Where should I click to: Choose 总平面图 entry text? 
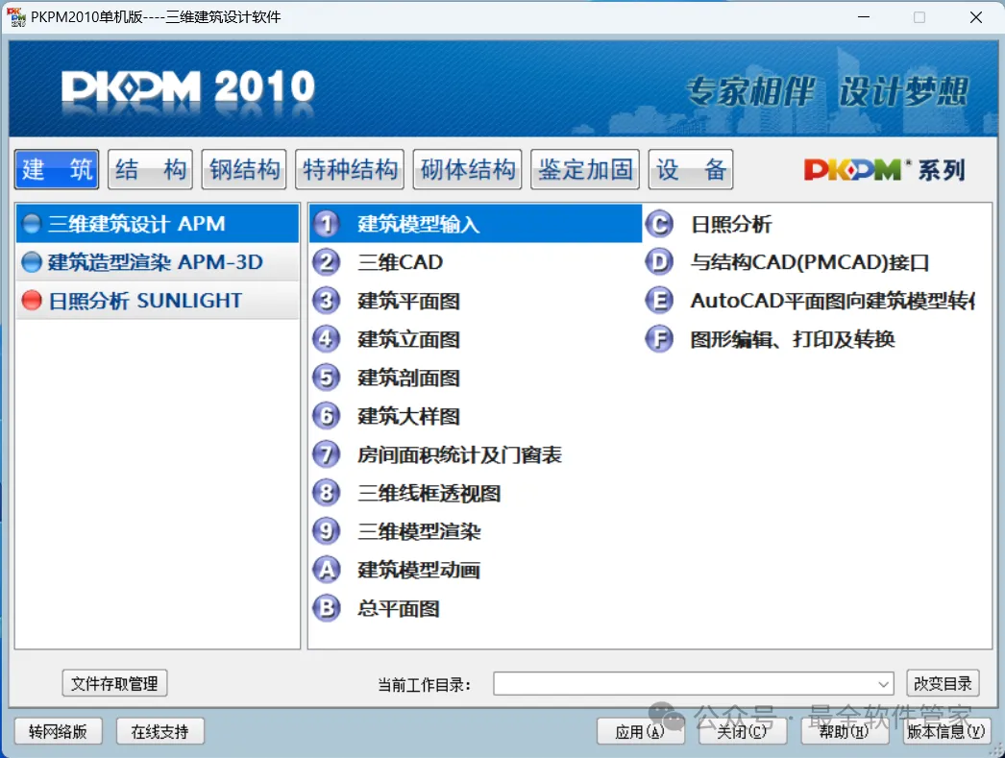click(398, 608)
